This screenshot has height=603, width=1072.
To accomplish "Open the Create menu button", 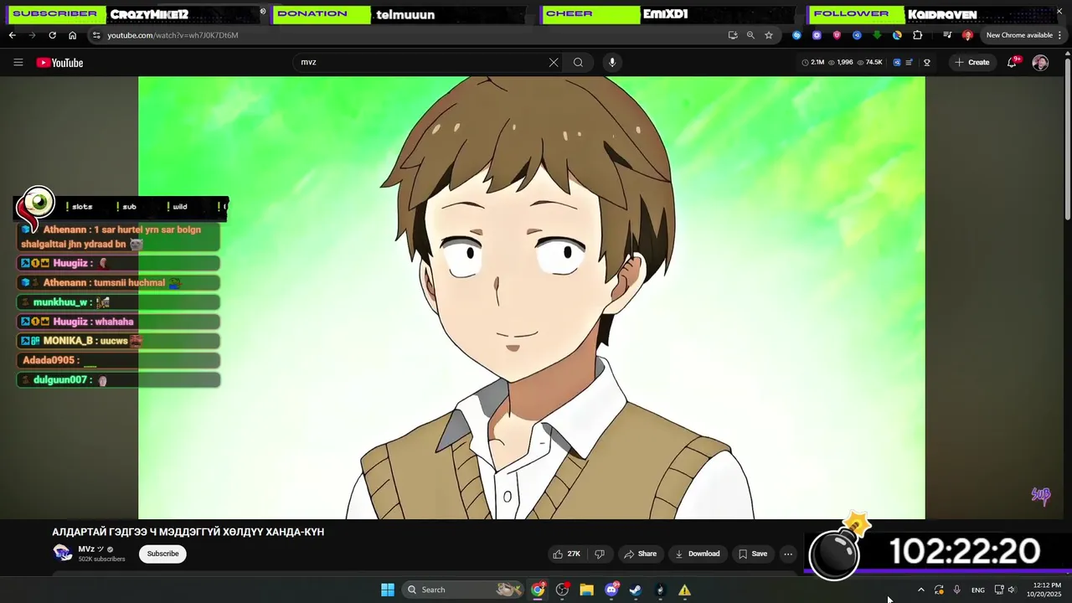I will coord(972,62).
